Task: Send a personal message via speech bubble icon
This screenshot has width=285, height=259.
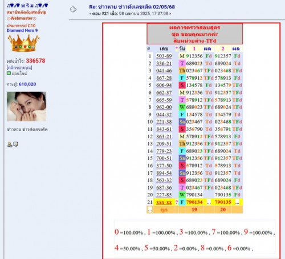Action: (15, 145)
